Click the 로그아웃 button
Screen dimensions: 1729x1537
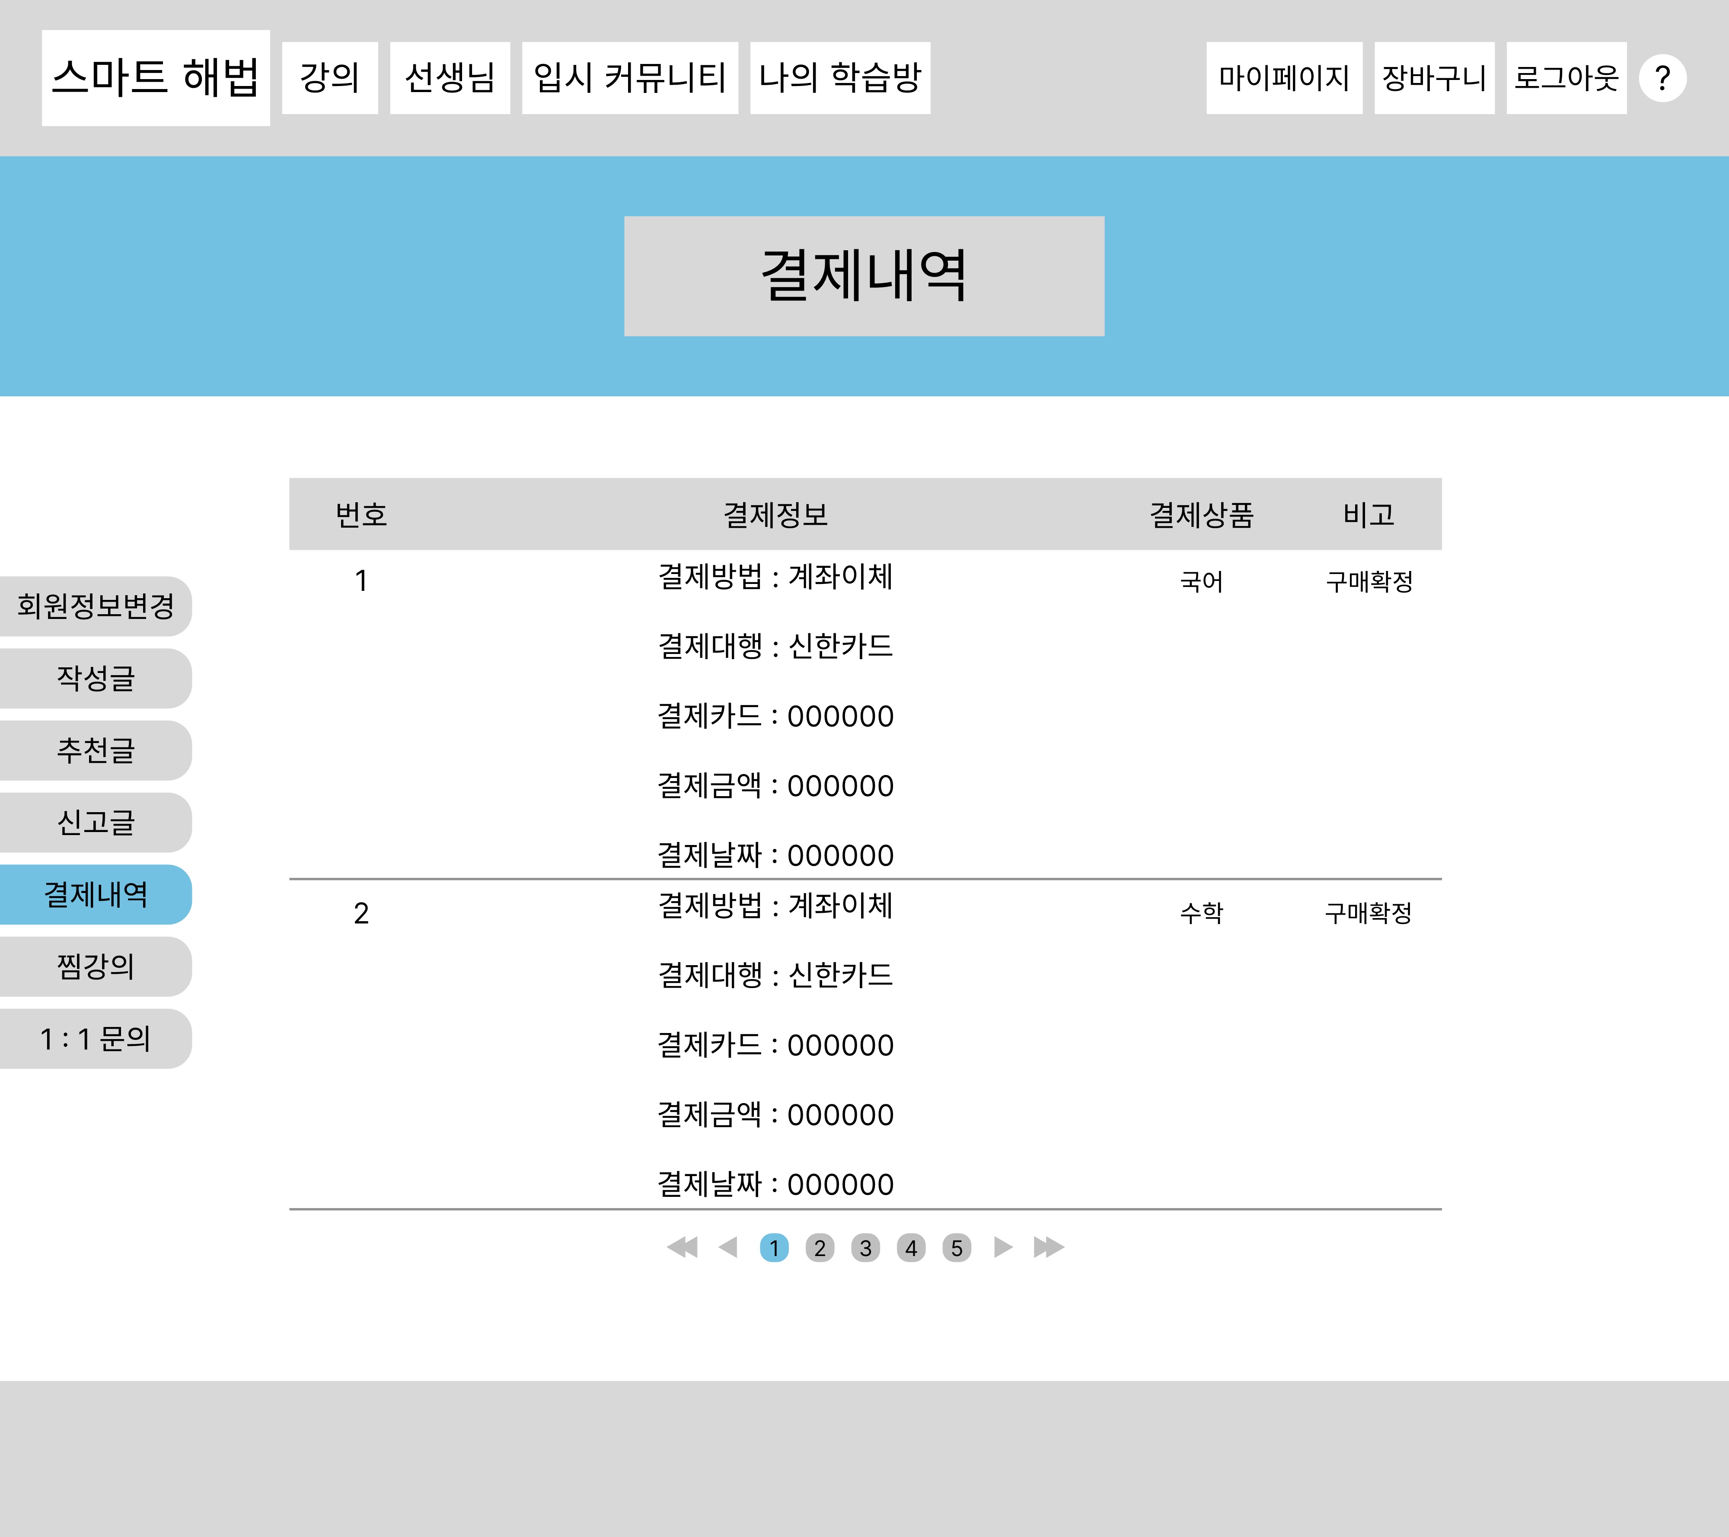(x=1566, y=78)
